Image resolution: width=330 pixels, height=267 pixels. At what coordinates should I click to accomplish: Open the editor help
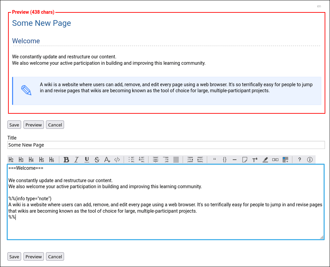[x=299, y=160]
